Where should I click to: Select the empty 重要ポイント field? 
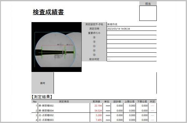click(x=132, y=33)
